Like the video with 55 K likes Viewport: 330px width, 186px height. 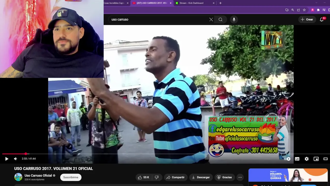point(143,177)
